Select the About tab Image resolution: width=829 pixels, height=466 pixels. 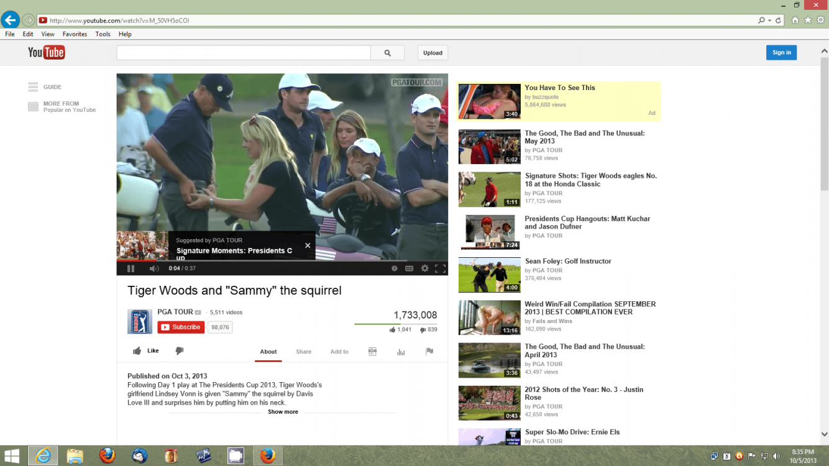pos(268,352)
